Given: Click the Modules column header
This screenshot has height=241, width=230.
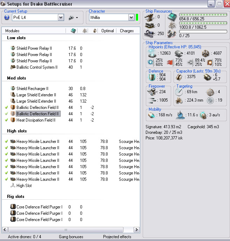Looking at the screenshot, I should point(12,31).
